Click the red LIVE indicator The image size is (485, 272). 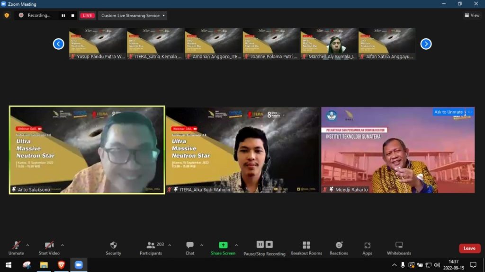(87, 16)
